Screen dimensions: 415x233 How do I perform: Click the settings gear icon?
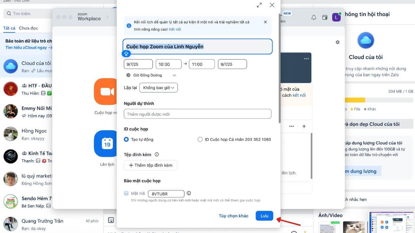[338, 42]
